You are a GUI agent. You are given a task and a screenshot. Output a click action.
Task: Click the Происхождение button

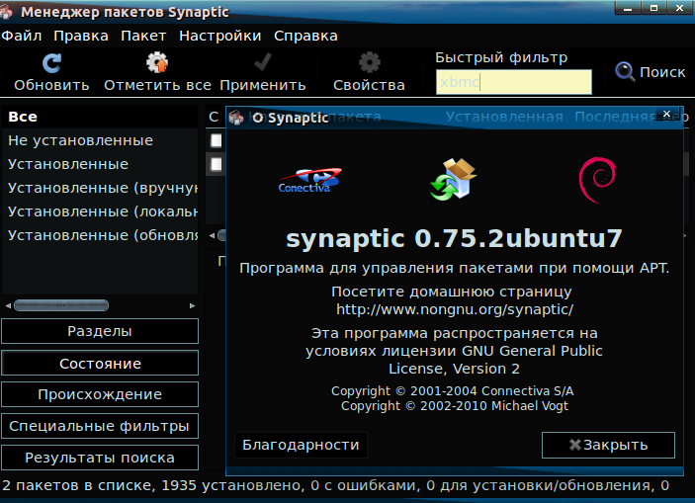click(100, 394)
